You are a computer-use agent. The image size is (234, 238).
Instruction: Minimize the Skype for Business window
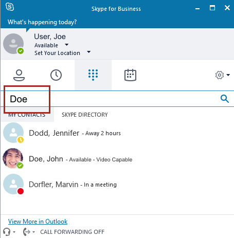pos(197,8)
